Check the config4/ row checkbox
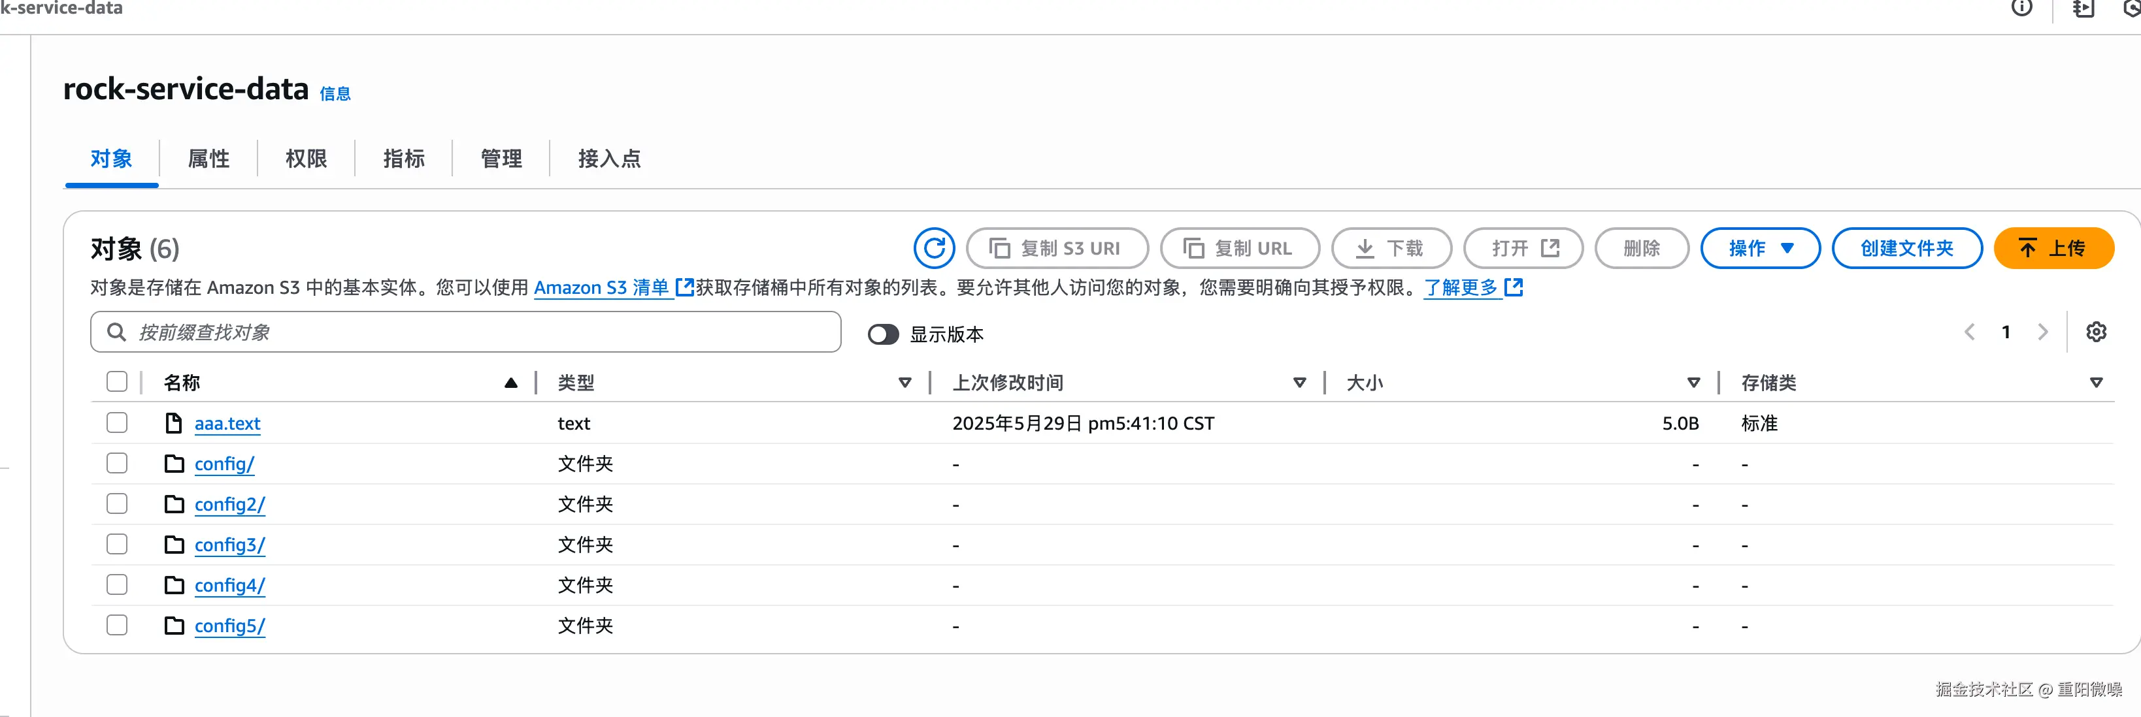2141x717 pixels. [117, 585]
